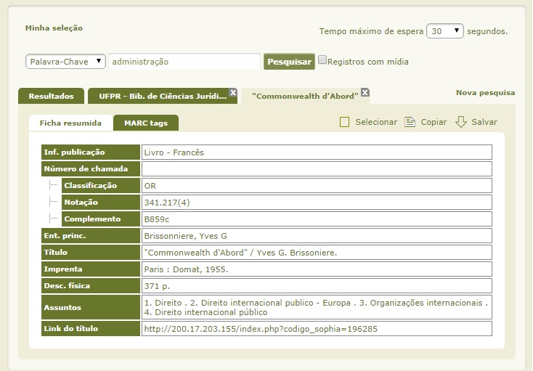Click the title value "Commonwealth d'Abord" / Yves G. Brissoniere
The width and height of the screenshot is (533, 371).
tap(240, 253)
